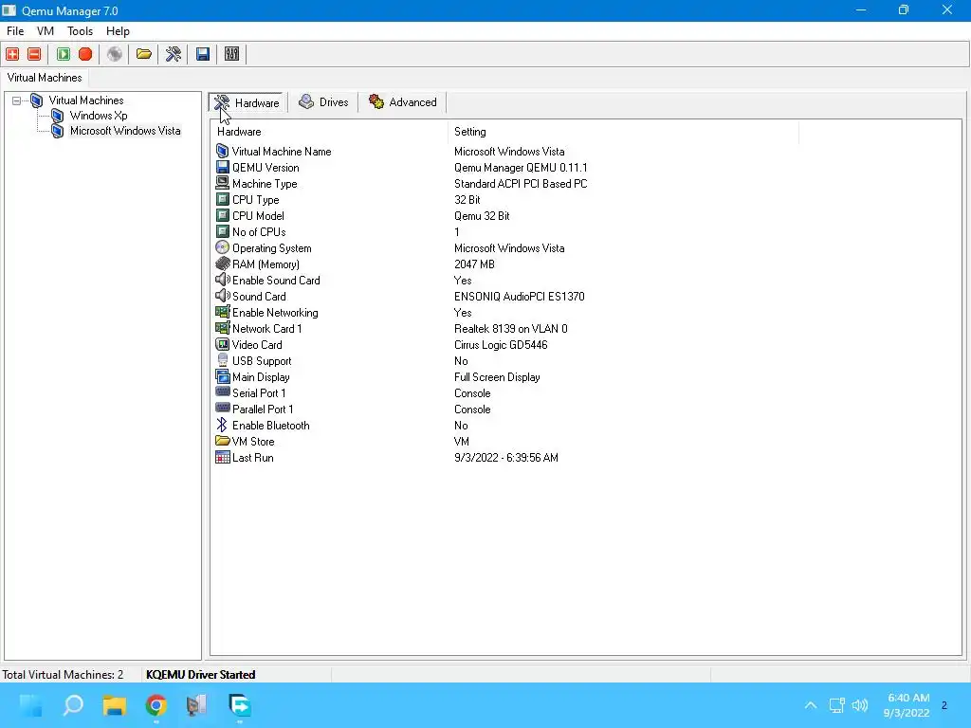Click the Sound Card speaker icon

point(222,296)
